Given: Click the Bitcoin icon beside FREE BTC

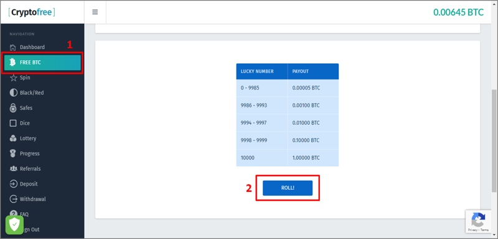Looking at the screenshot, I should click(x=12, y=62).
